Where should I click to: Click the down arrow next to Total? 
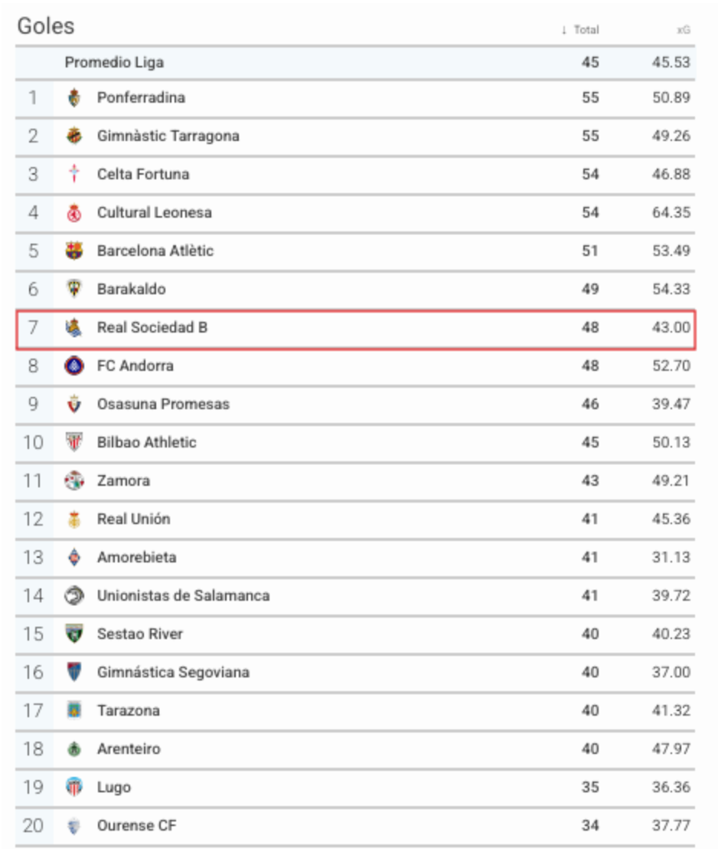(x=564, y=30)
